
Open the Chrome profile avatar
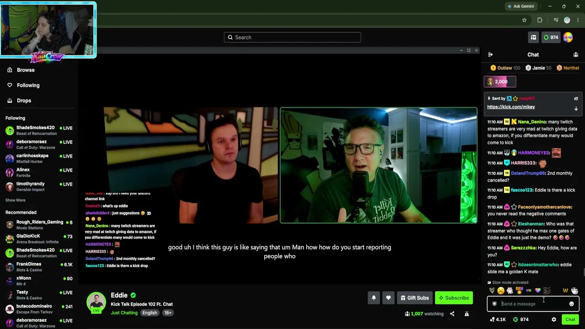click(567, 20)
